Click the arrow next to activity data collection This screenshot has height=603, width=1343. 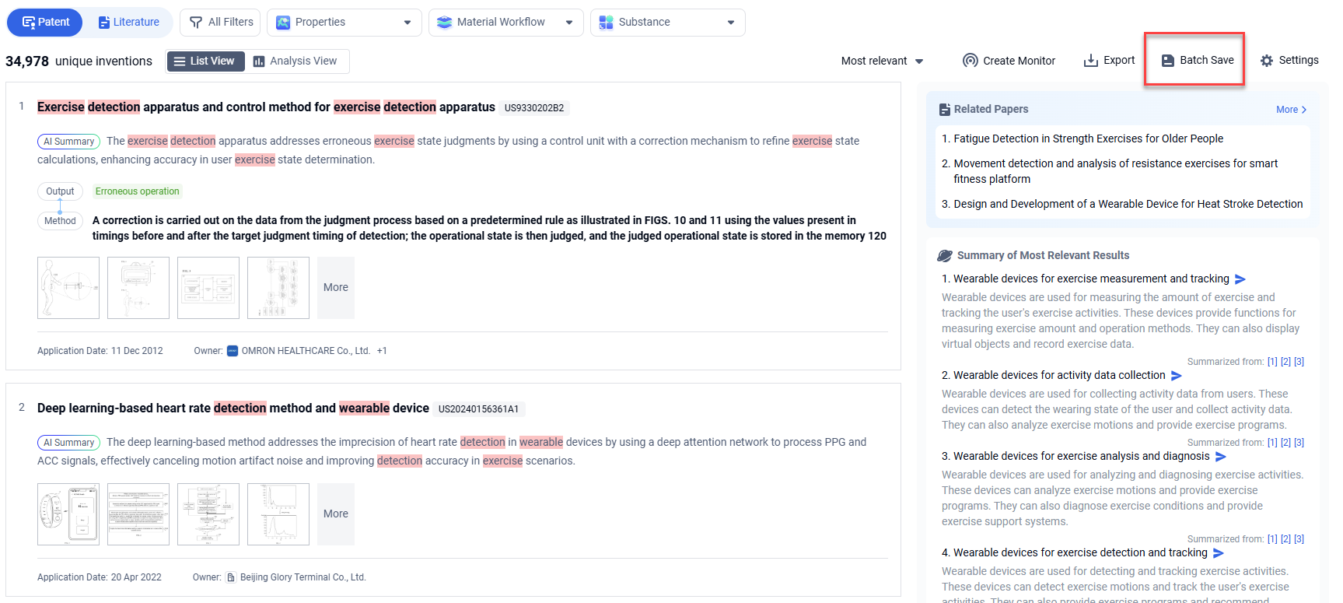[1177, 376]
